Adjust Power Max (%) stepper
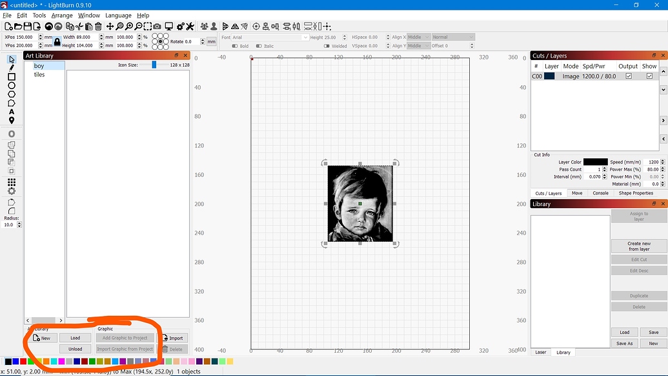 (662, 169)
